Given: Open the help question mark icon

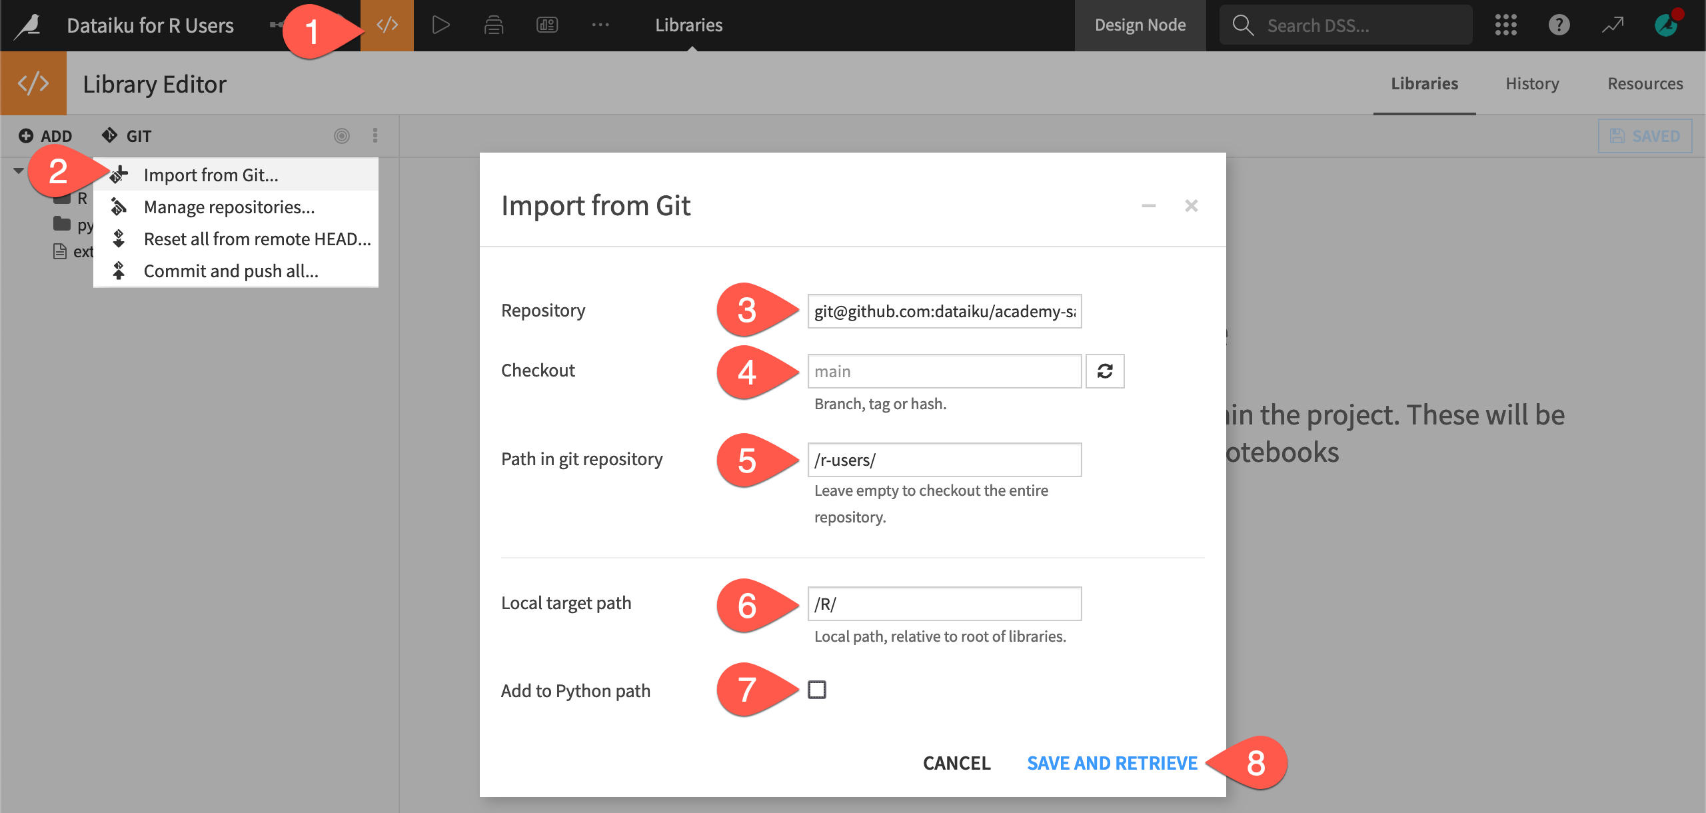Looking at the screenshot, I should click(1559, 25).
